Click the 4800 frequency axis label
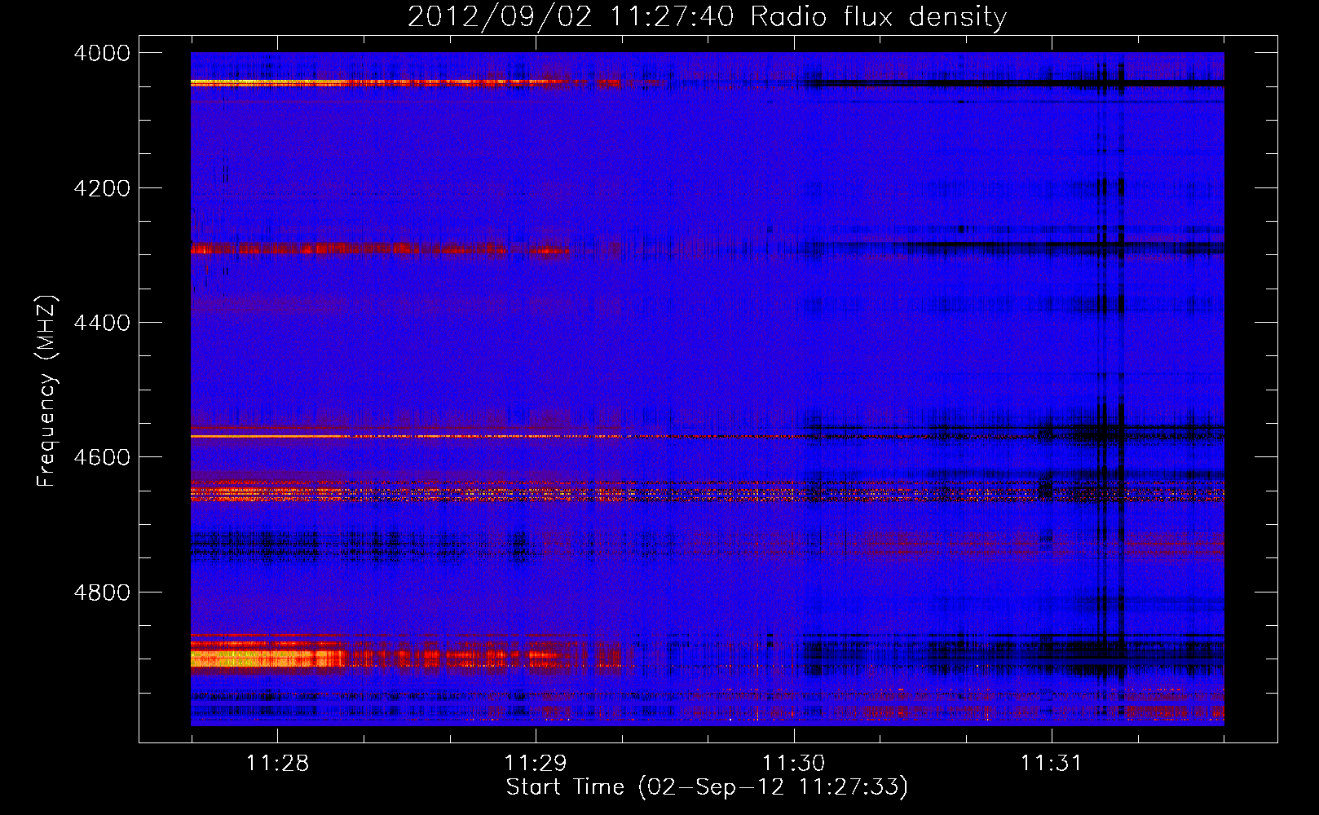This screenshot has height=815, width=1319. [102, 593]
